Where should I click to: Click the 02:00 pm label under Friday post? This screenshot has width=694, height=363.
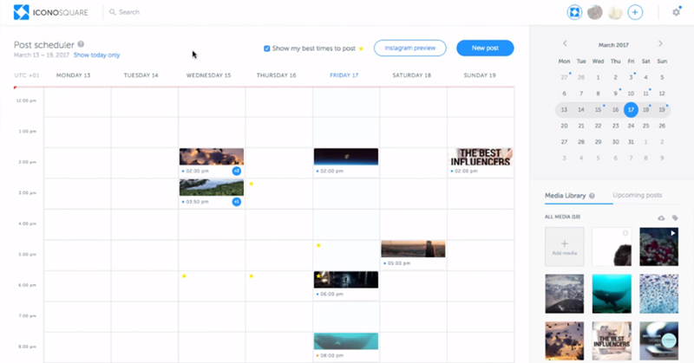point(331,172)
